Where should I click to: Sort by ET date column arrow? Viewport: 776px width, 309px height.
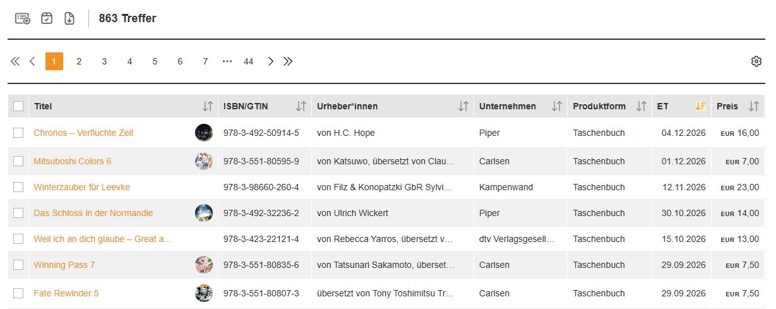(x=700, y=106)
